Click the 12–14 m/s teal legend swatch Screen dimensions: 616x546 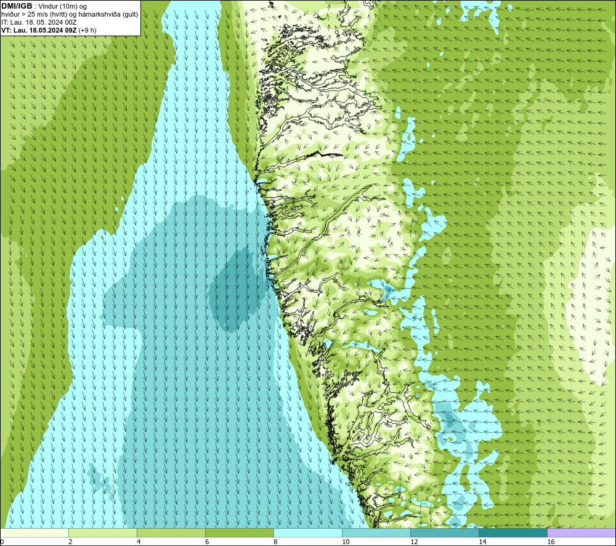445,533
